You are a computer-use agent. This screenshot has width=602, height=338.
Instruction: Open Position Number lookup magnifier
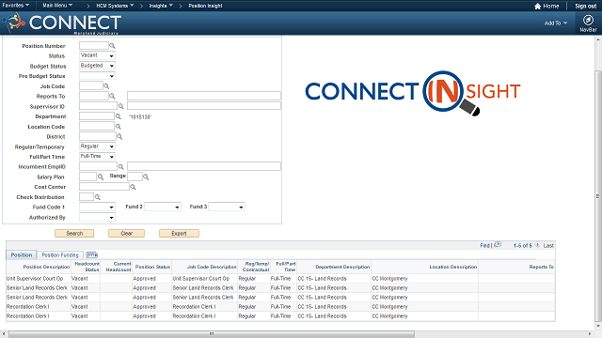point(112,46)
